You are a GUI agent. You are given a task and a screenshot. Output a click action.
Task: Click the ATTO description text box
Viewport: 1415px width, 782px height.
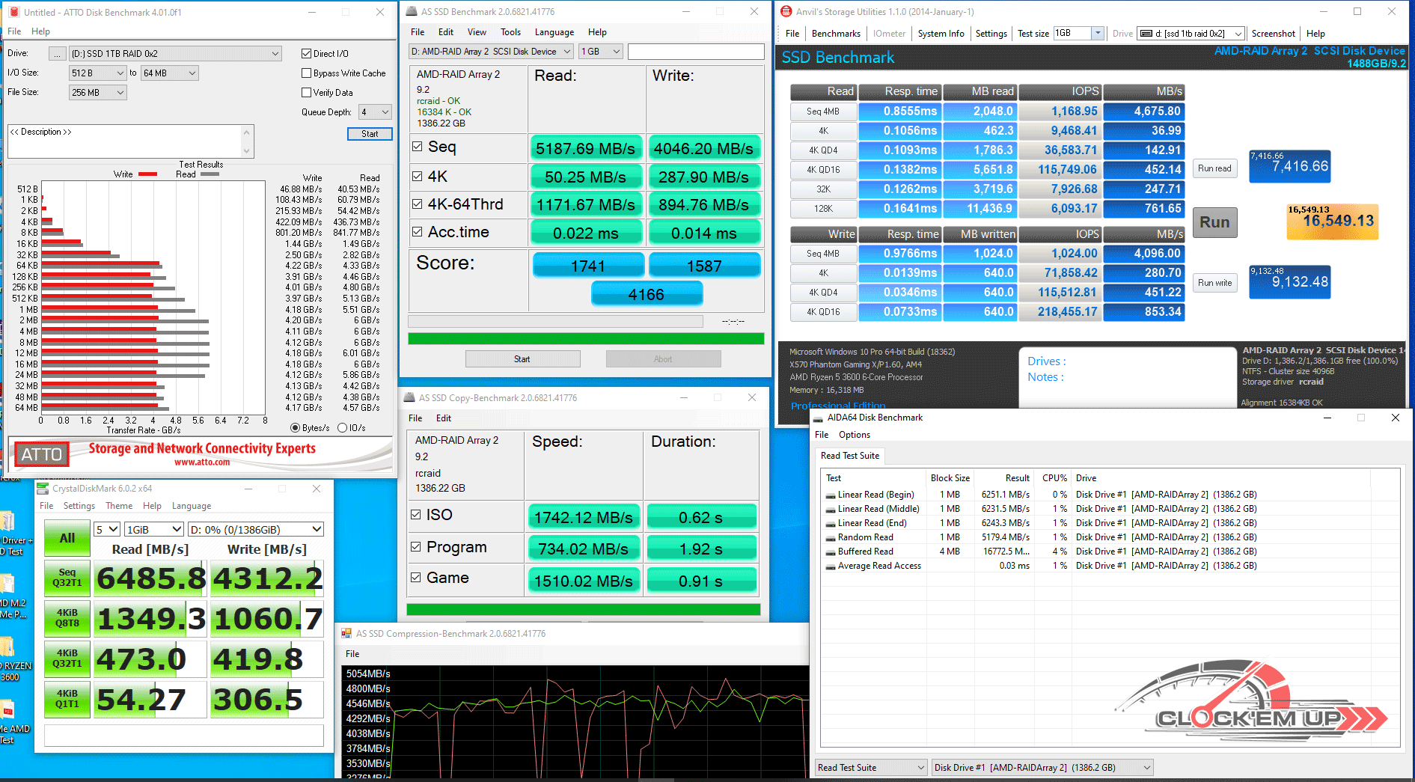pyautogui.click(x=126, y=141)
